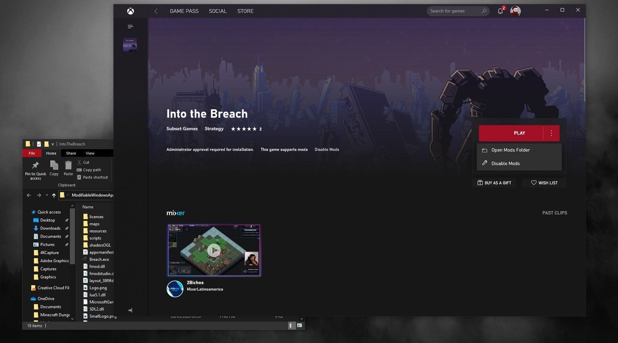Open the three-dot menu beside Play
Viewport: 618px width, 343px height.
pyautogui.click(x=551, y=133)
